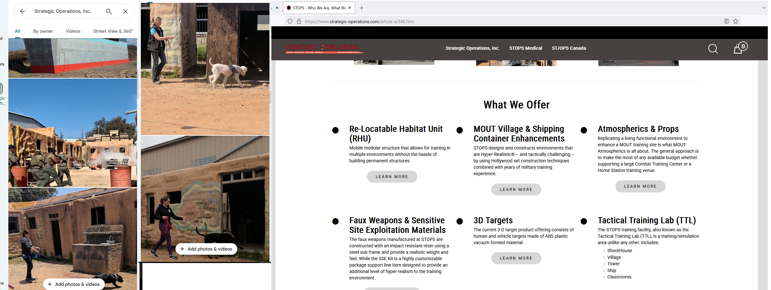The width and height of the screenshot is (771, 290).
Task: Go back with the Maps photos arrow
Action: (23, 11)
